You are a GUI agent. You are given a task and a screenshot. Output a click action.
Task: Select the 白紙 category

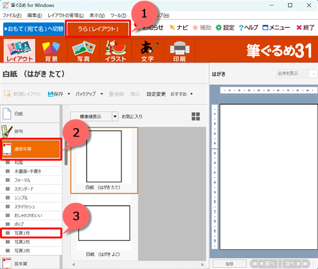[30, 113]
